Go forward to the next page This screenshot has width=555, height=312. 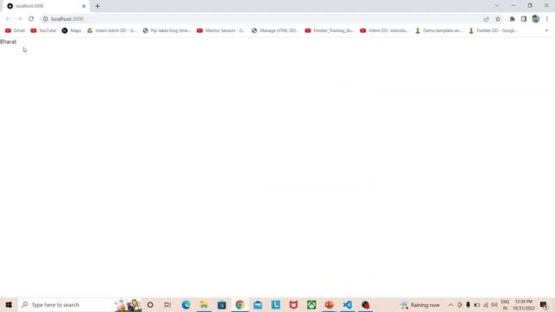(19, 19)
